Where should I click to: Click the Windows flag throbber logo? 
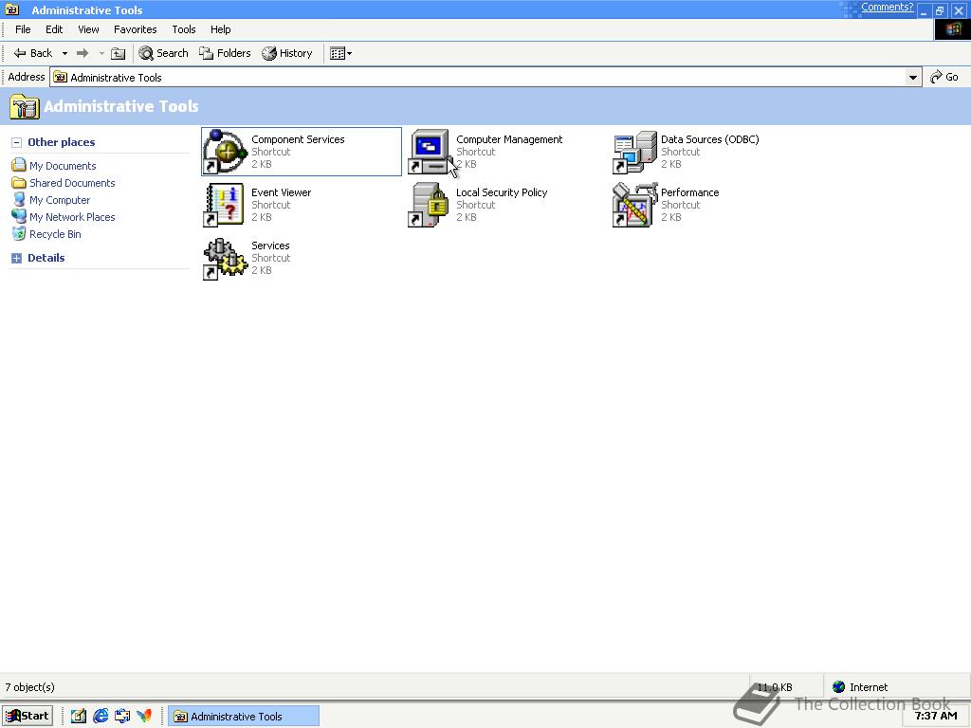pos(952,29)
